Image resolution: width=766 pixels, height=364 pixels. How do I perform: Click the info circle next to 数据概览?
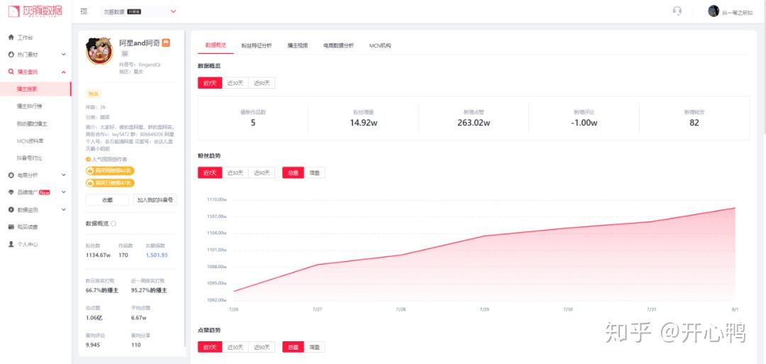pos(113,224)
